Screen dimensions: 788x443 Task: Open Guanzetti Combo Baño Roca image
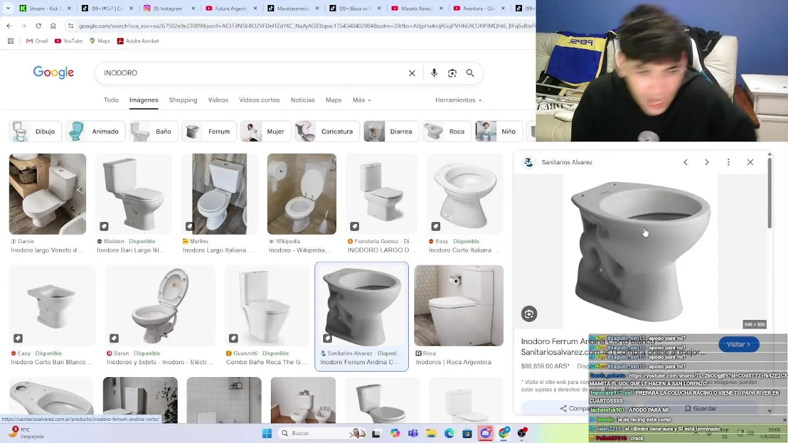(267, 306)
